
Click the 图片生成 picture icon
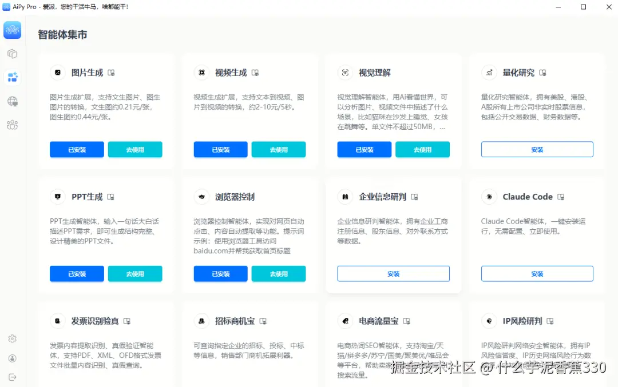tap(57, 73)
